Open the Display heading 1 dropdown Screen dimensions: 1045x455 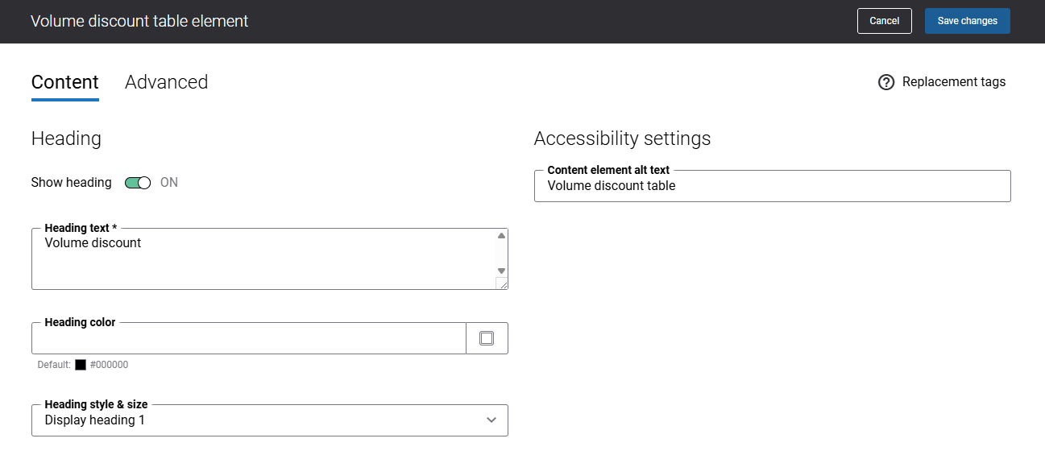(270, 420)
